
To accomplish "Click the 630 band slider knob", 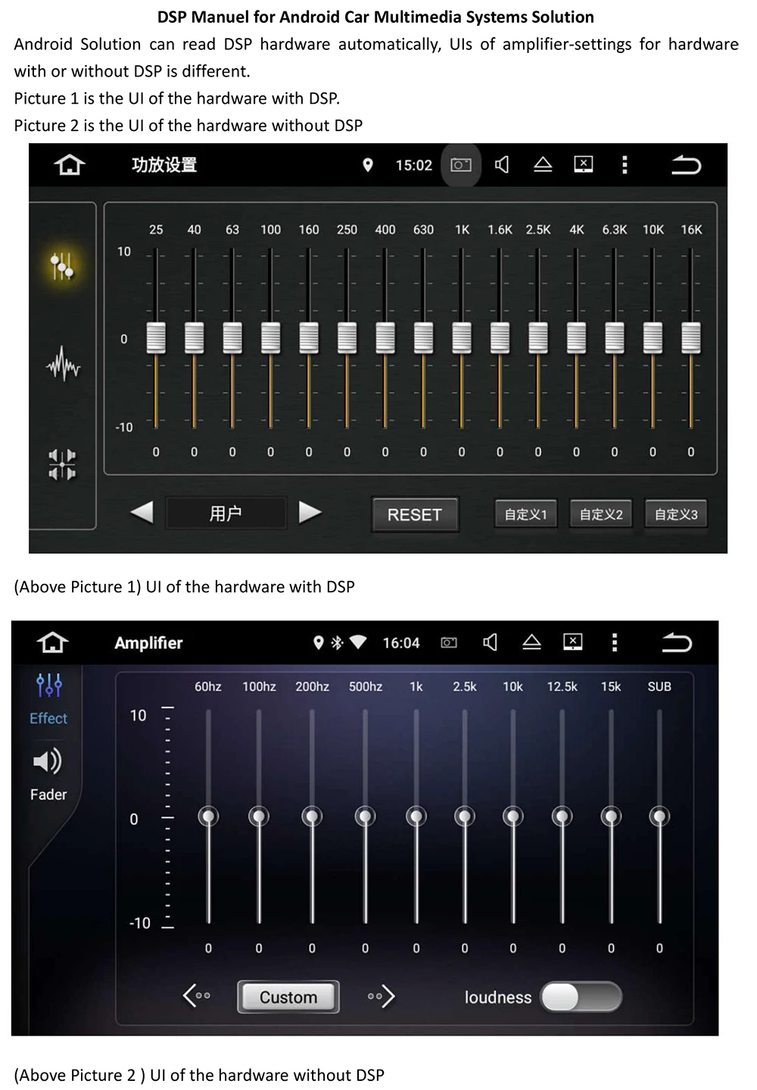I will (x=423, y=338).
